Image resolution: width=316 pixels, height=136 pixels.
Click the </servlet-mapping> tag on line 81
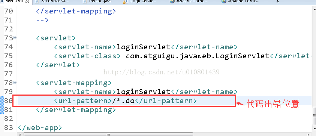(x=76, y=110)
